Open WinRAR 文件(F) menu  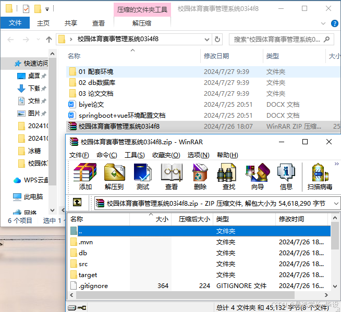79,155
